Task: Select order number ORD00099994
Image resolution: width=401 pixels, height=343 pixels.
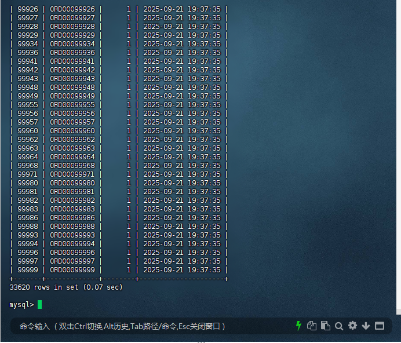Action: (x=72, y=244)
